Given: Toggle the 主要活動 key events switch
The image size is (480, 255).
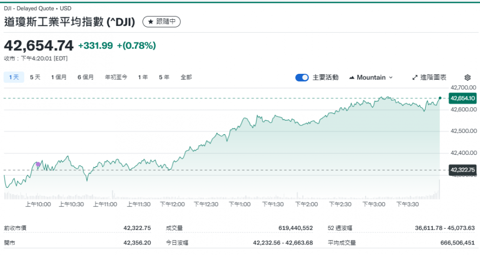Looking at the screenshot, I should pyautogui.click(x=302, y=78).
